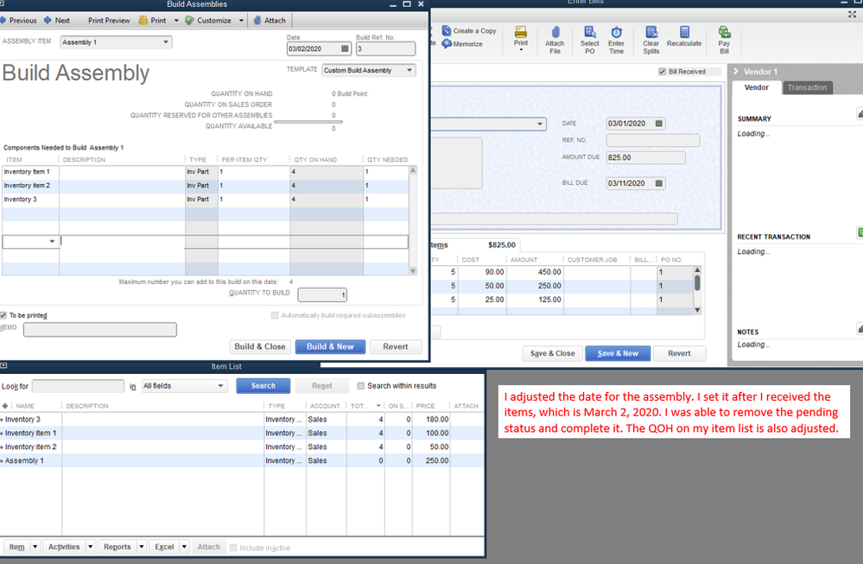This screenshot has width=863, height=564.
Task: Open the build date calendar picker
Action: tap(345, 48)
